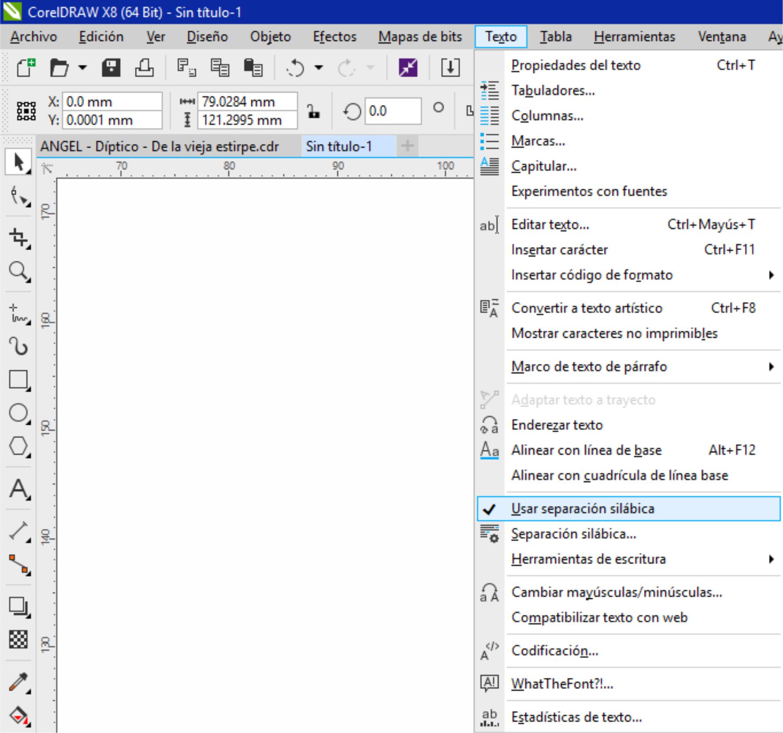Viewport: 783px width, 733px height.
Task: Create a new document
Action: [26, 68]
